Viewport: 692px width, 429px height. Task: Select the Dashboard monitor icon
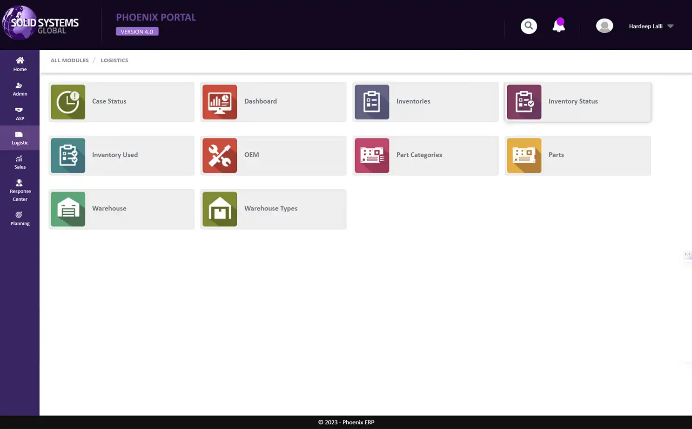tap(220, 102)
